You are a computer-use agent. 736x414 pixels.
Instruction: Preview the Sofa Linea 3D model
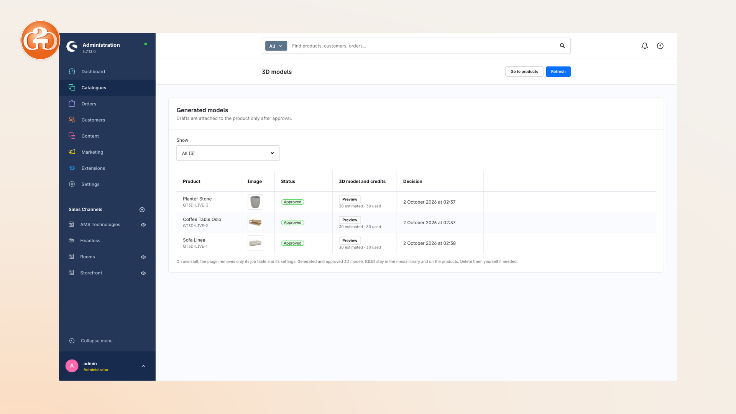pyautogui.click(x=350, y=241)
